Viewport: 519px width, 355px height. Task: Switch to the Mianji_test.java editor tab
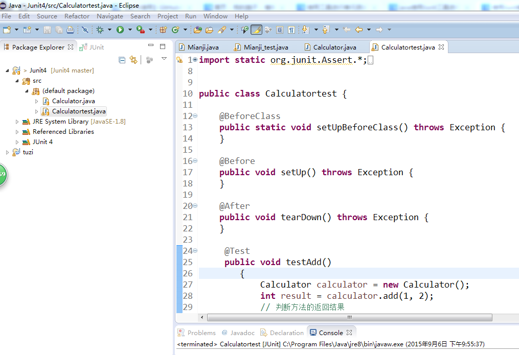pyautogui.click(x=261, y=48)
